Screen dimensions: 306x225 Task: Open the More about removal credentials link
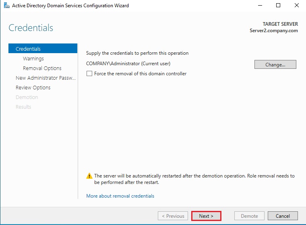[x=120, y=196]
